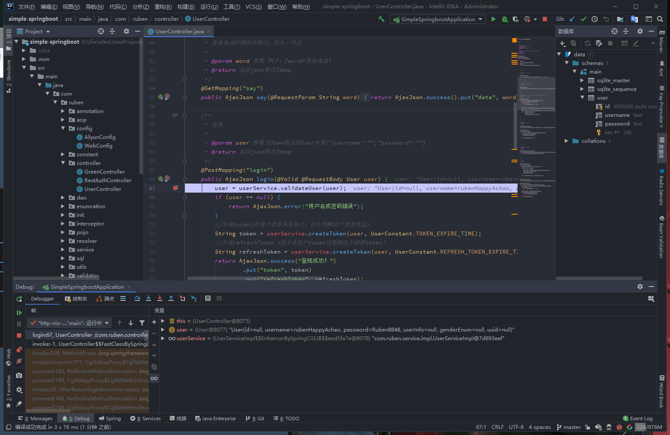The height and width of the screenshot is (435, 670).
Task: Toggle Mute Breakpoints in debug sidebar
Action: pyautogui.click(x=19, y=361)
